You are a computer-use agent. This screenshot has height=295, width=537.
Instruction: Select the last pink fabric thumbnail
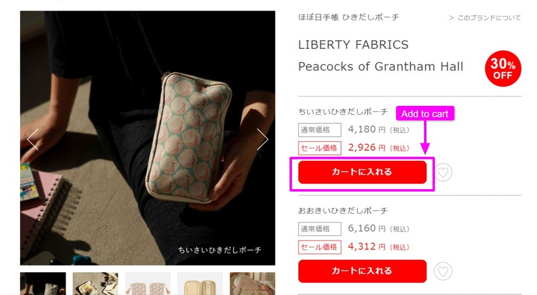(x=252, y=284)
